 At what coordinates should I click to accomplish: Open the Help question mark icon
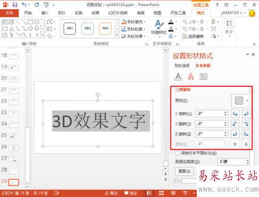point(217,5)
